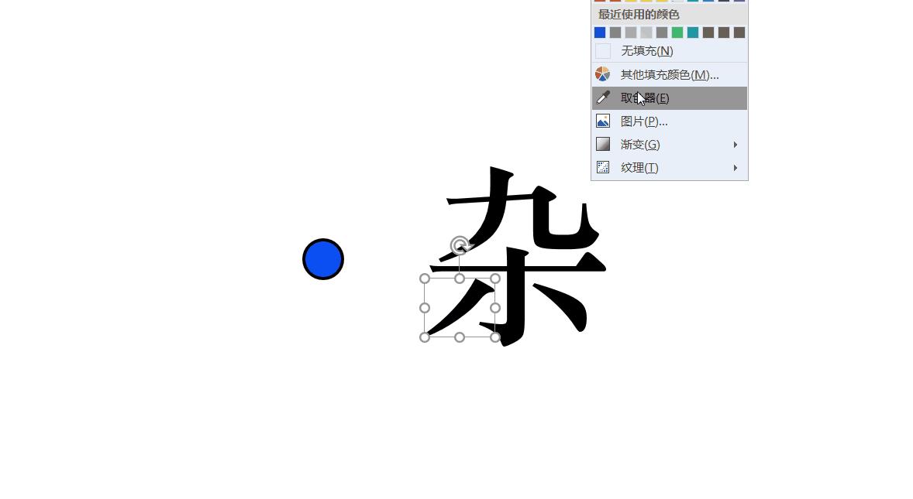The image size is (913, 499).
Task: Select the small text box over 杂
Action: pos(460,307)
